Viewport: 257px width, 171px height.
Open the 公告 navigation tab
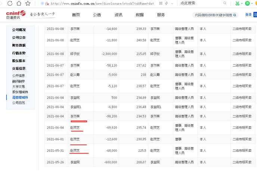(x=97, y=15)
